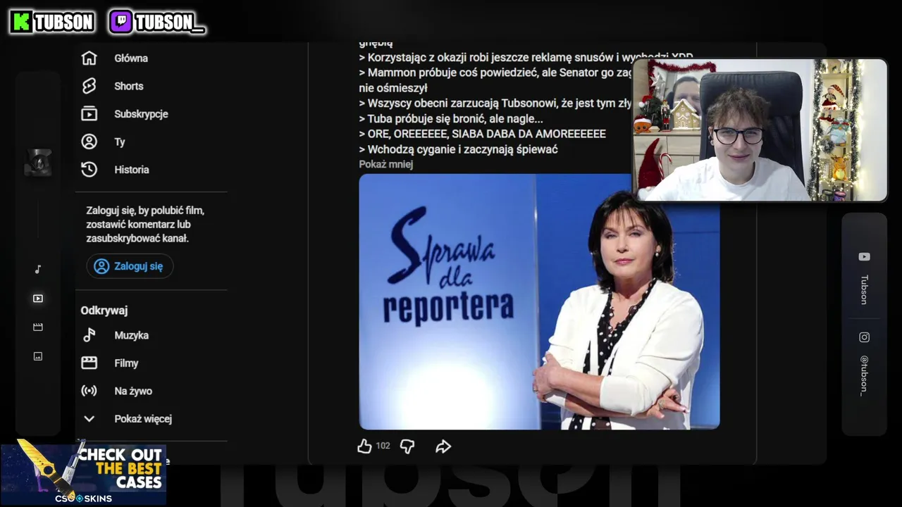Open the Filmy menu item label
This screenshot has height=507, width=902.
(126, 363)
